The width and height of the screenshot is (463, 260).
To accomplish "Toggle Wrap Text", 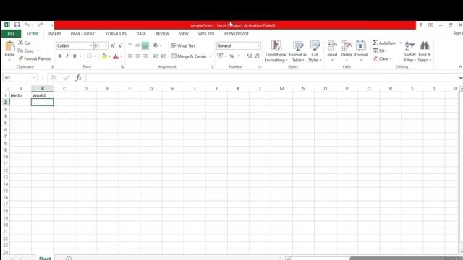I will click(x=183, y=45).
